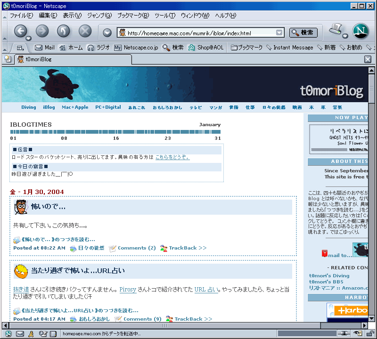Open the ウィンドウ(W) menu
Image resolution: width=377 pixels, height=339 pixels.
pyautogui.click(x=195, y=16)
